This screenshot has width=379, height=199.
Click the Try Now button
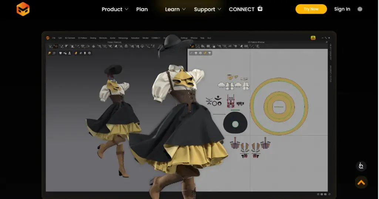(311, 9)
